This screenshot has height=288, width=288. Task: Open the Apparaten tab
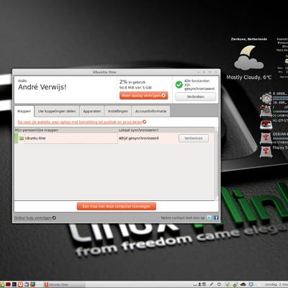point(92,112)
